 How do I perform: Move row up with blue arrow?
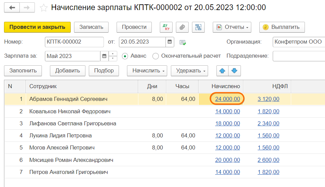[x=222, y=71]
